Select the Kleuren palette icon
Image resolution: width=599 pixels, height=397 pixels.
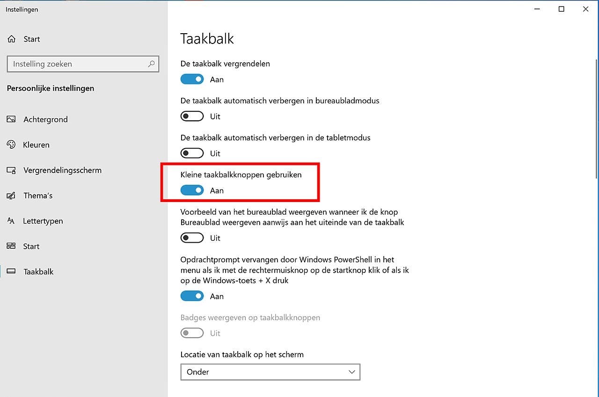11,144
